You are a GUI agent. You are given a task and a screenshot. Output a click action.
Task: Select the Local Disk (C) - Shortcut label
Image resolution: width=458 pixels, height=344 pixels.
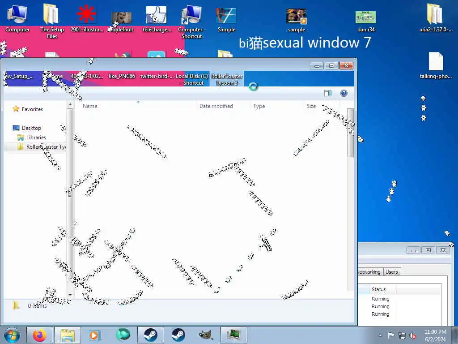pyautogui.click(x=192, y=79)
